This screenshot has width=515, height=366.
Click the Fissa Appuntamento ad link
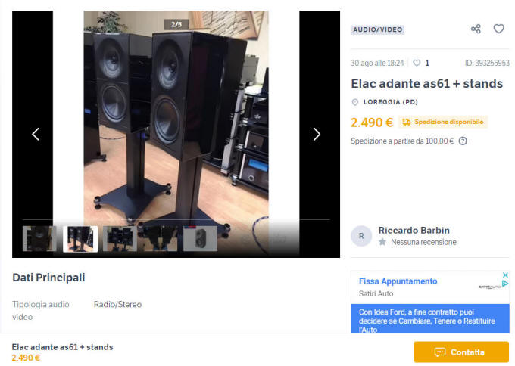[x=398, y=281]
